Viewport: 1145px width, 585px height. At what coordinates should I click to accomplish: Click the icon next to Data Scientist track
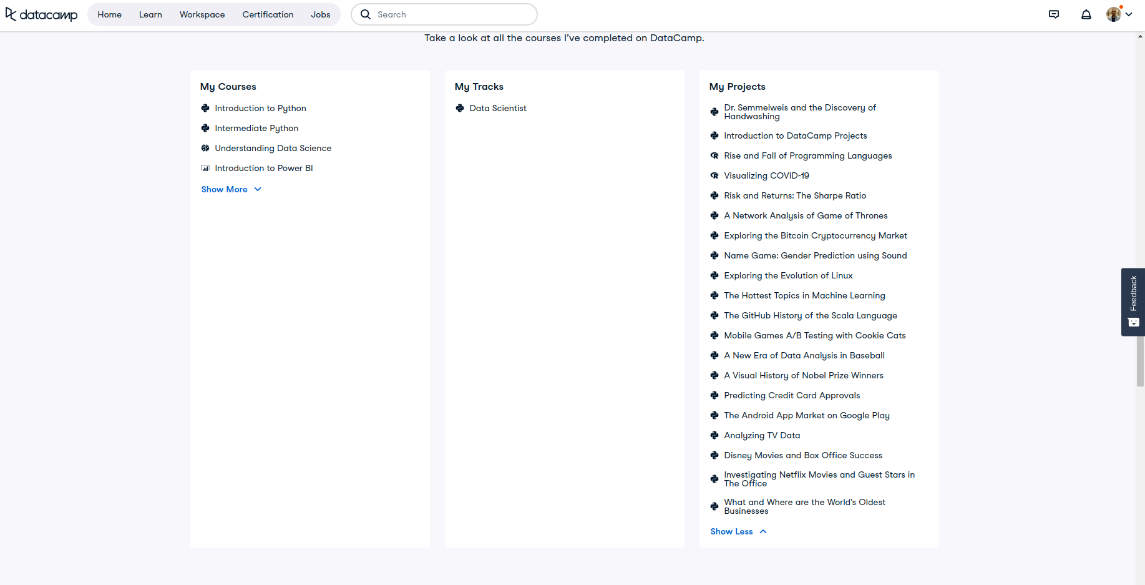[x=460, y=108]
